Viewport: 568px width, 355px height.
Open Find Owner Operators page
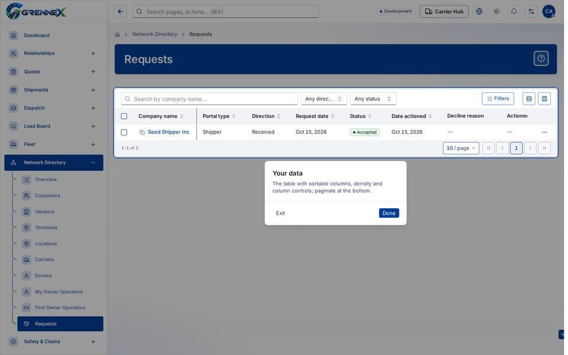tap(60, 308)
